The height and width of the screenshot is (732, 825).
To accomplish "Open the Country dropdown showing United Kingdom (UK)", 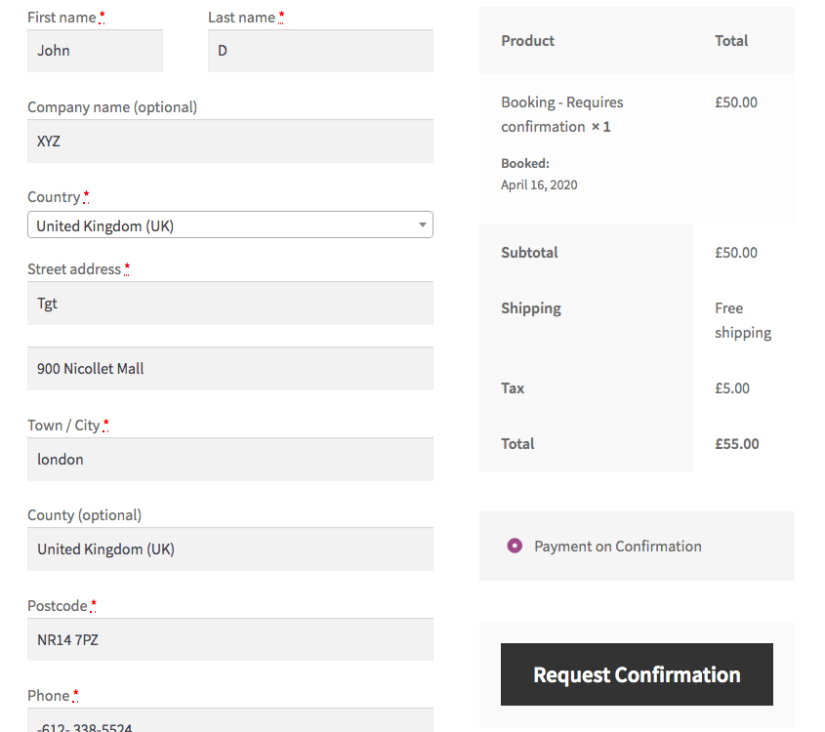I will (x=230, y=225).
